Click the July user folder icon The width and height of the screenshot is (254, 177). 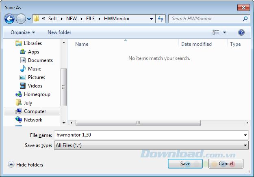[x=19, y=103]
